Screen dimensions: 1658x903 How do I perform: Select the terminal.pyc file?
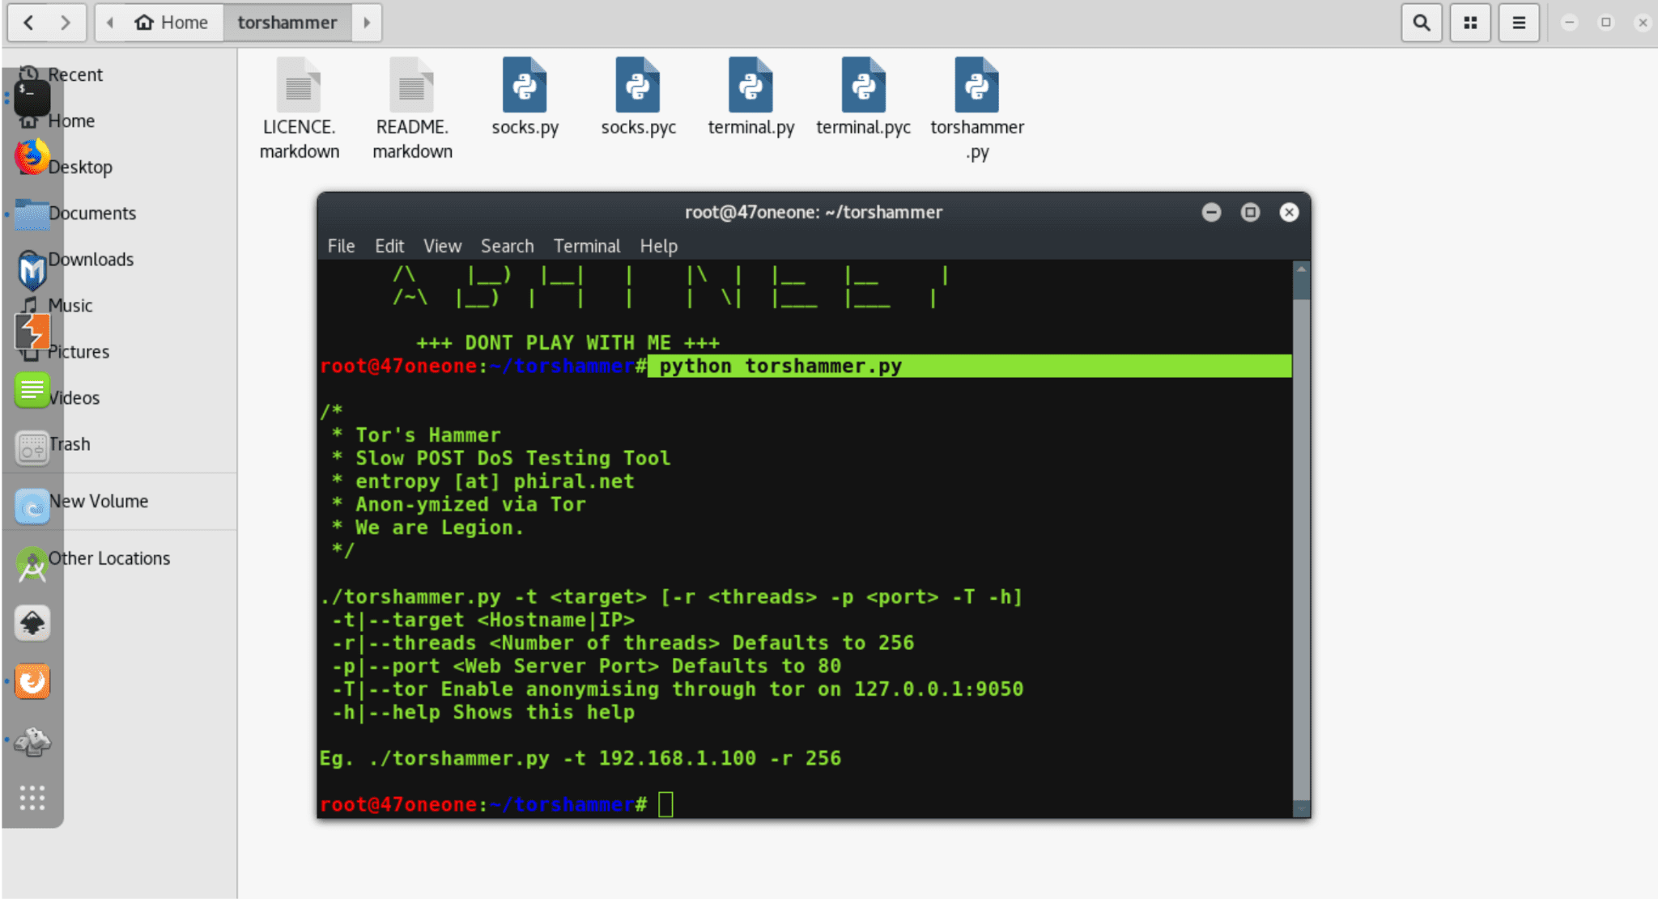coord(863,97)
